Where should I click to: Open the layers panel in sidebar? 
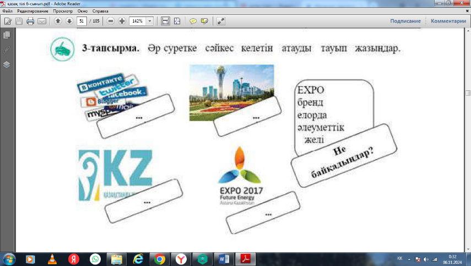6,64
